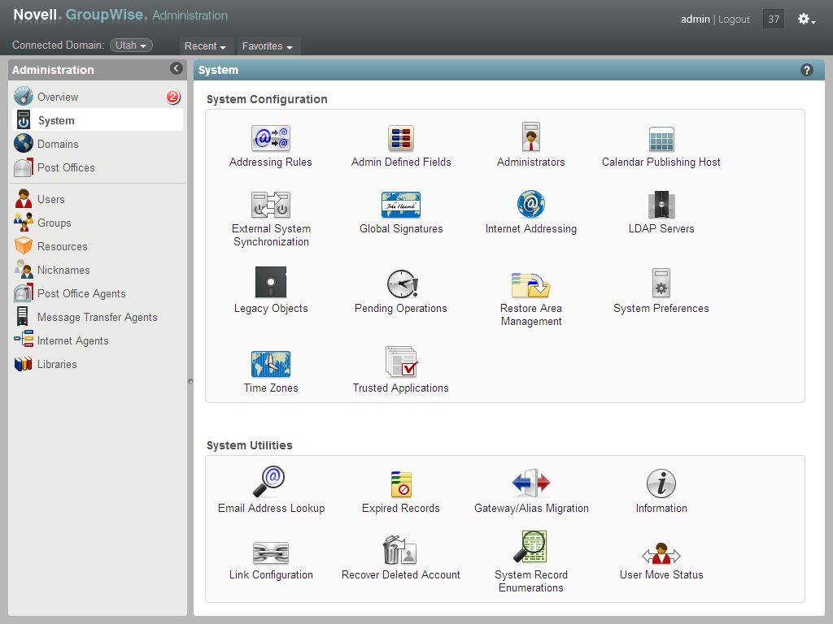Open the settings gear menu

(x=805, y=19)
